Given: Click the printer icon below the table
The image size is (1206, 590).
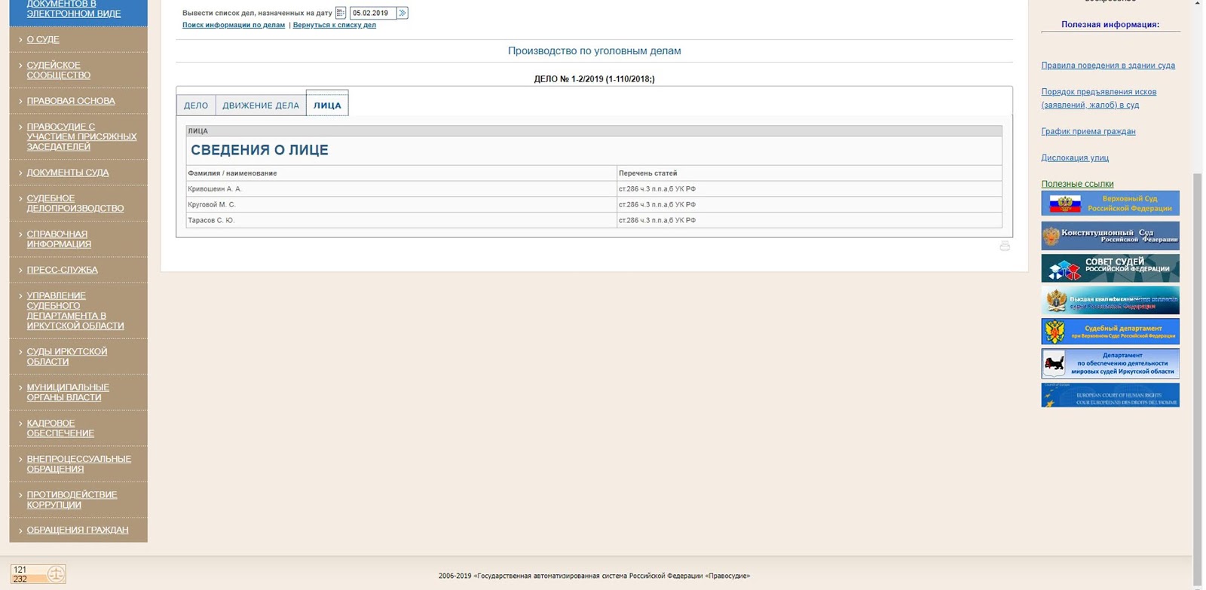Looking at the screenshot, I should pos(1005,246).
